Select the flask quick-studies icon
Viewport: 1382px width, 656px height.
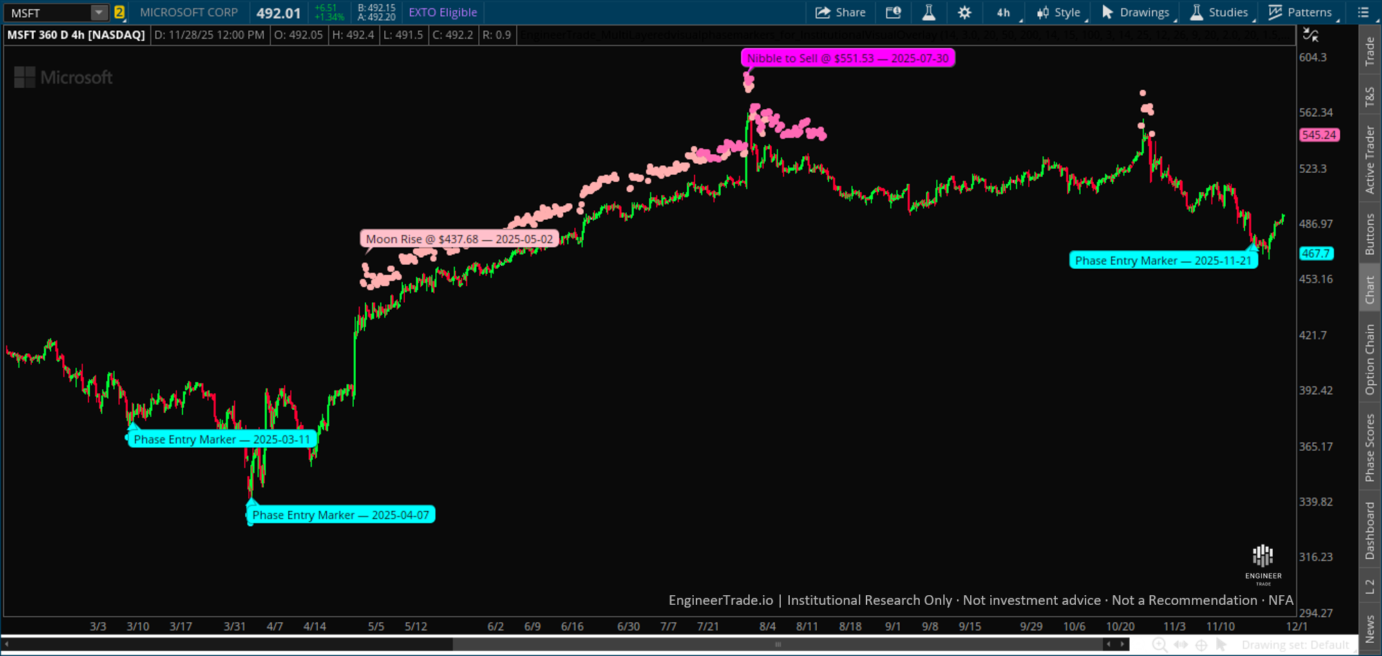929,12
